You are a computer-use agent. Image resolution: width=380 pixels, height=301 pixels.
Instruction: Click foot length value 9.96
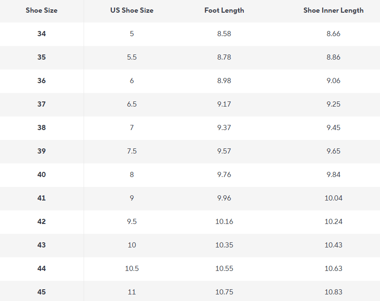(x=224, y=198)
